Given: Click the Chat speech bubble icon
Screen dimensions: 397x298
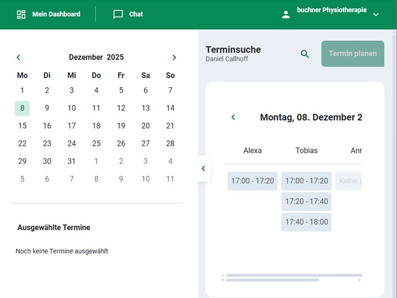Looking at the screenshot, I should 118,14.
